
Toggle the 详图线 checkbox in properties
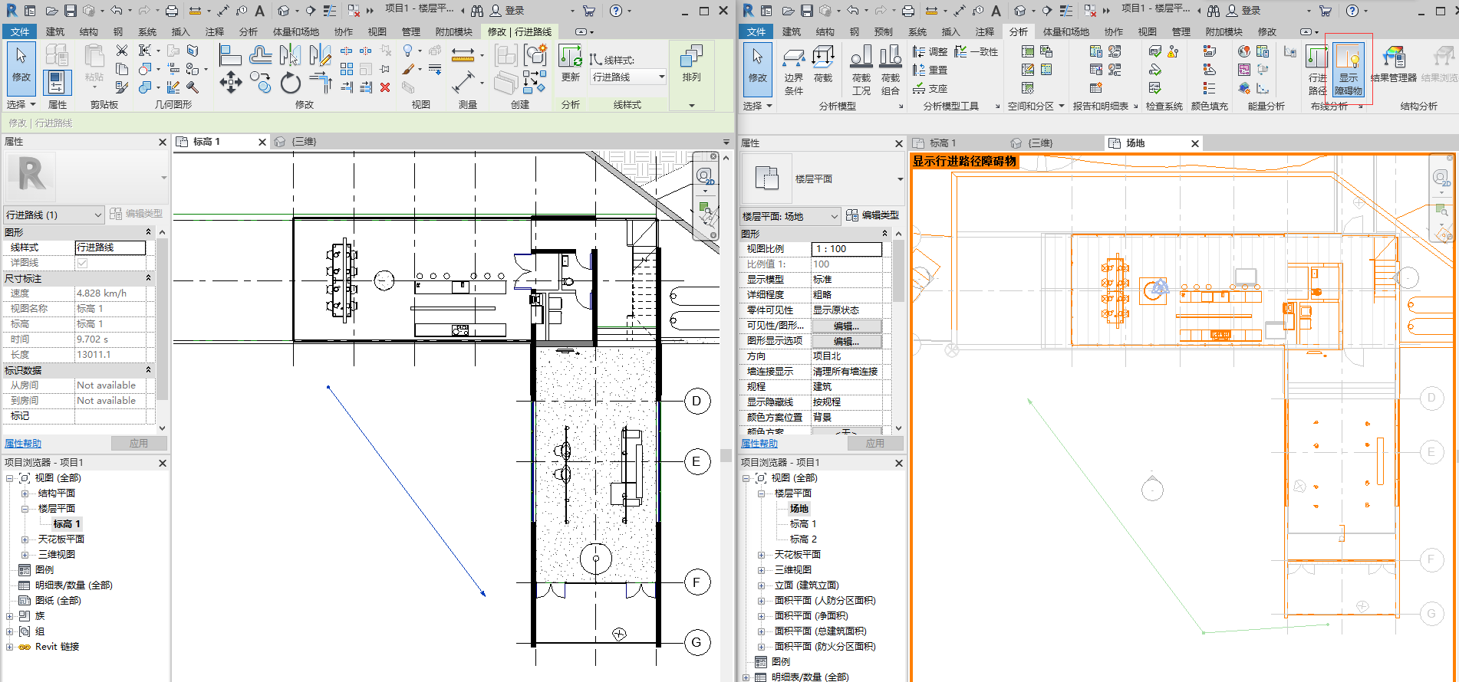coord(82,263)
